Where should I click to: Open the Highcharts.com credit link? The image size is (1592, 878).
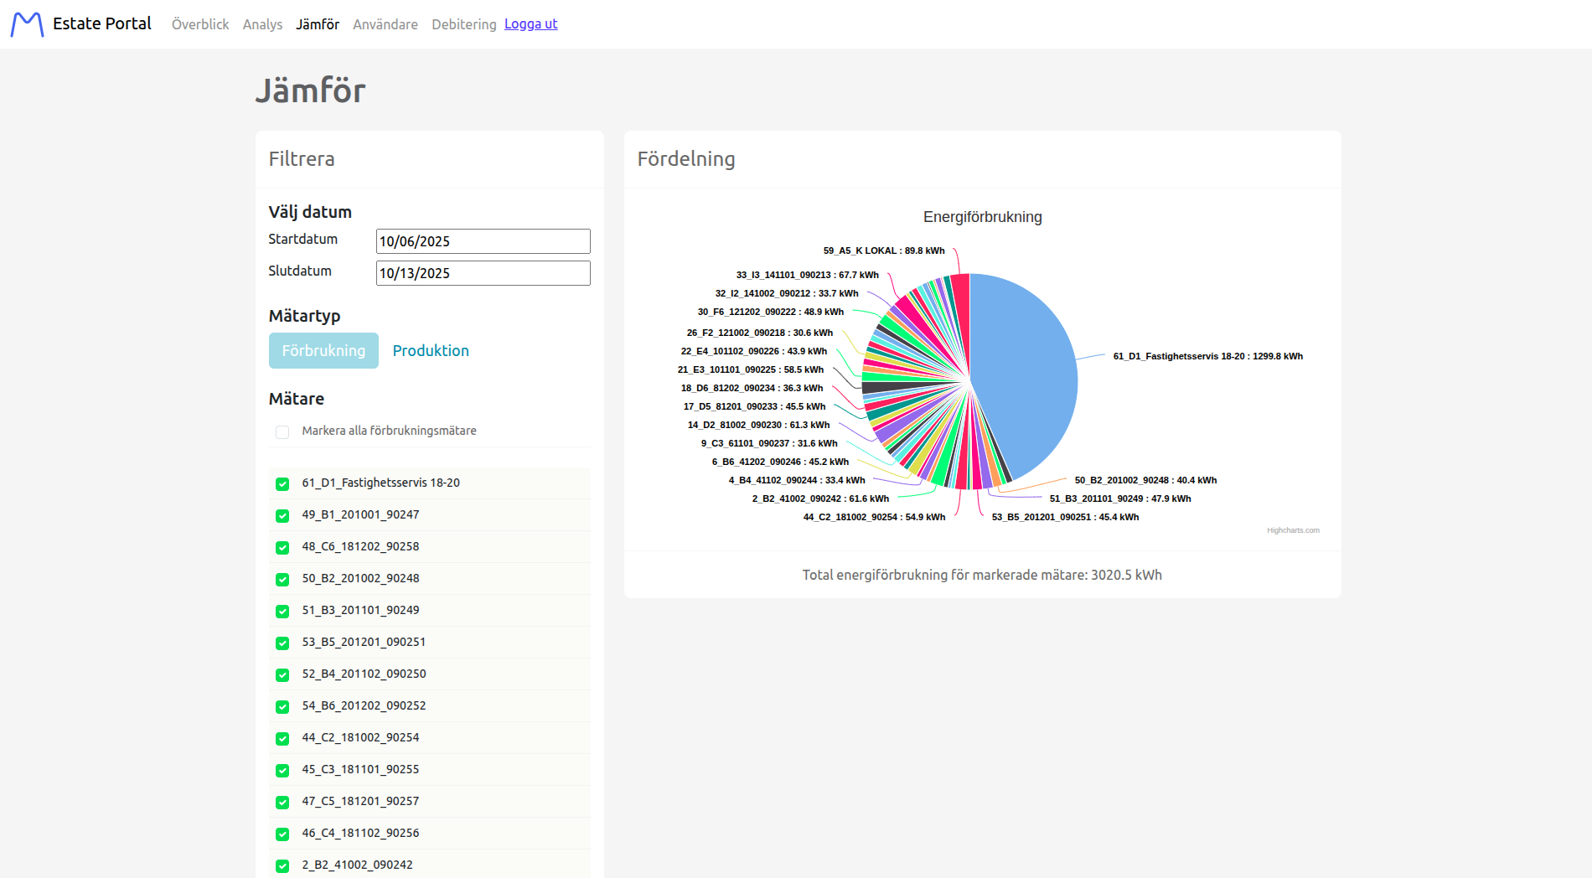(x=1293, y=530)
